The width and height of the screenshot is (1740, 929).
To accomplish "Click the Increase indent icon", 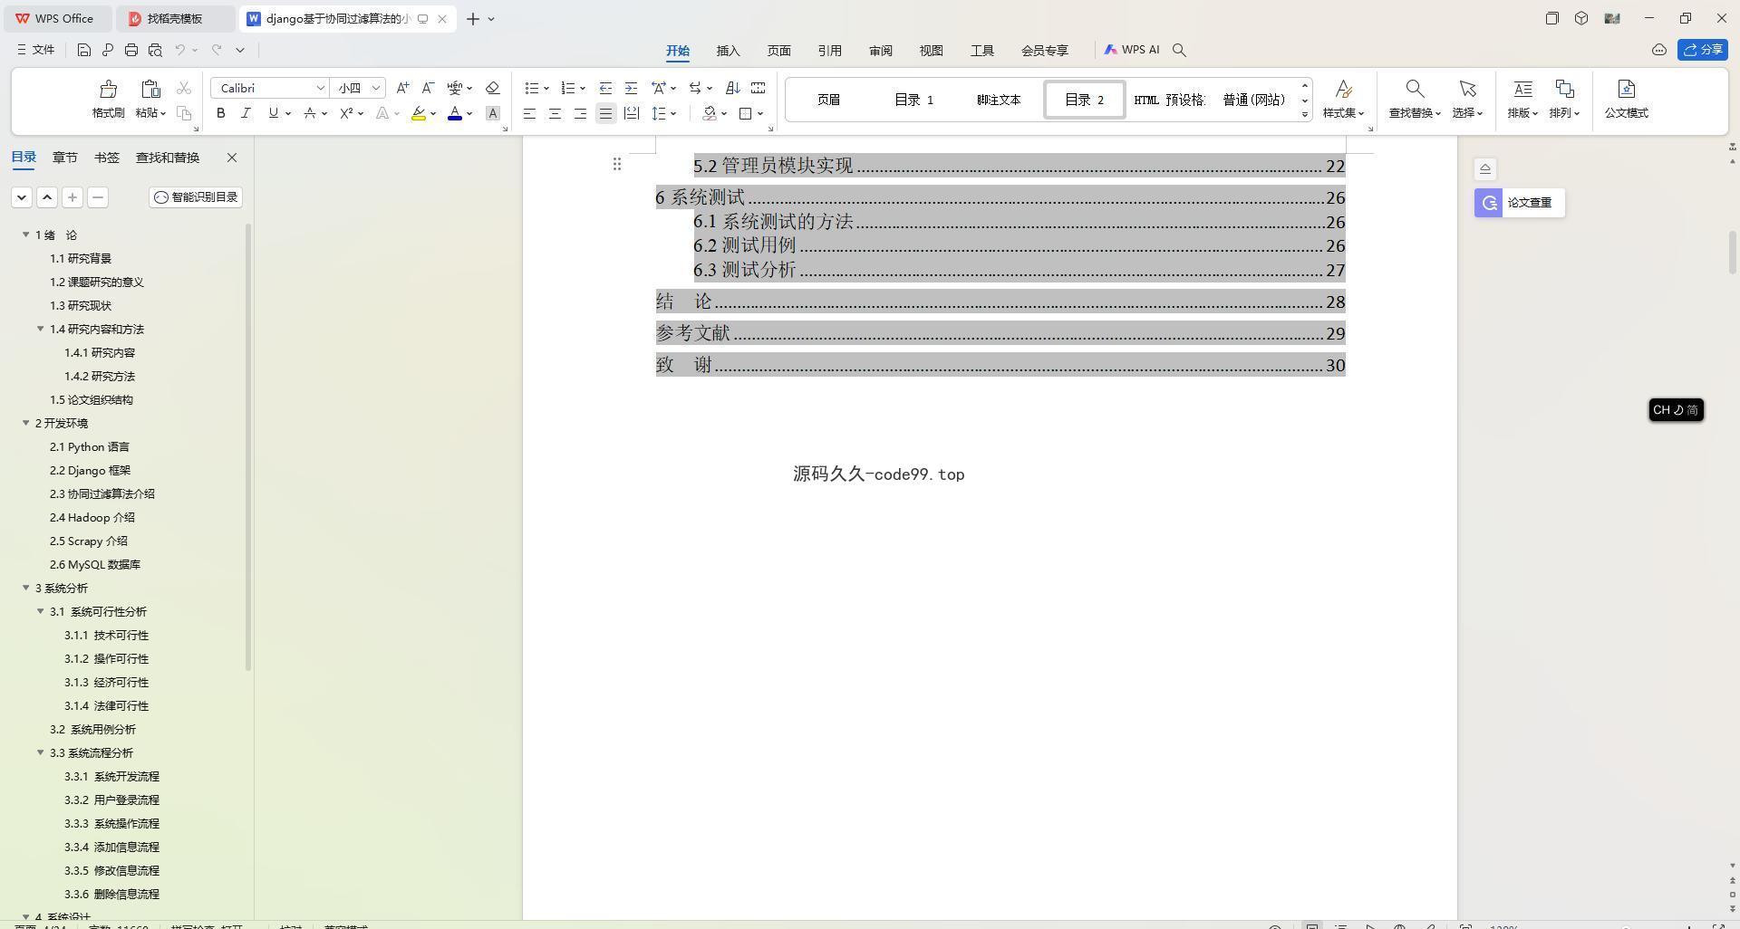I will tap(631, 88).
